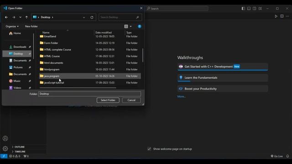Open Pictures in navigation pane
This screenshot has width=292, height=164.
pos(16,67)
